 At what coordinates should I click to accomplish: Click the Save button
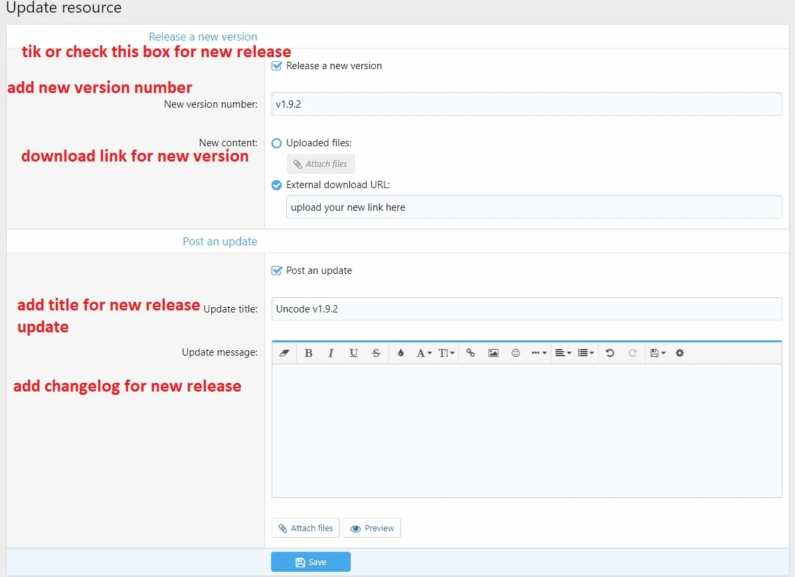(x=310, y=562)
